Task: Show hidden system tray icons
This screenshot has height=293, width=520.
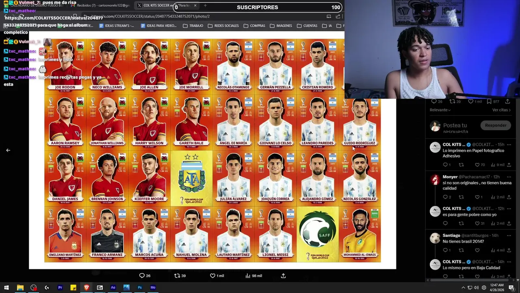Action: (463, 288)
